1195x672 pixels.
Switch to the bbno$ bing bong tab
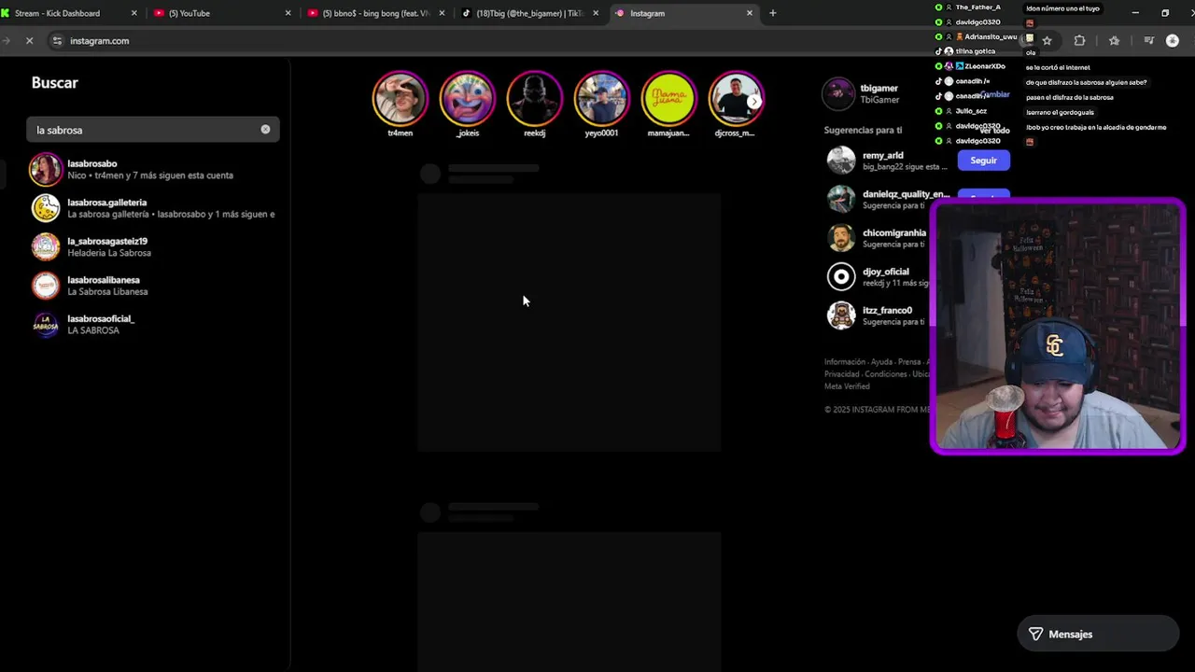coord(375,13)
